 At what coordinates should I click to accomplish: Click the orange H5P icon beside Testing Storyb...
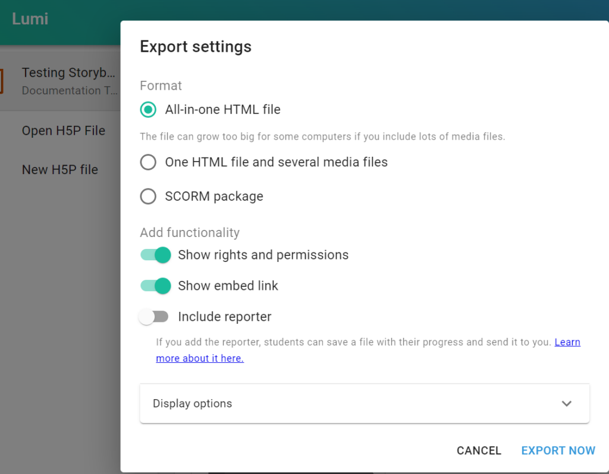click(2, 81)
